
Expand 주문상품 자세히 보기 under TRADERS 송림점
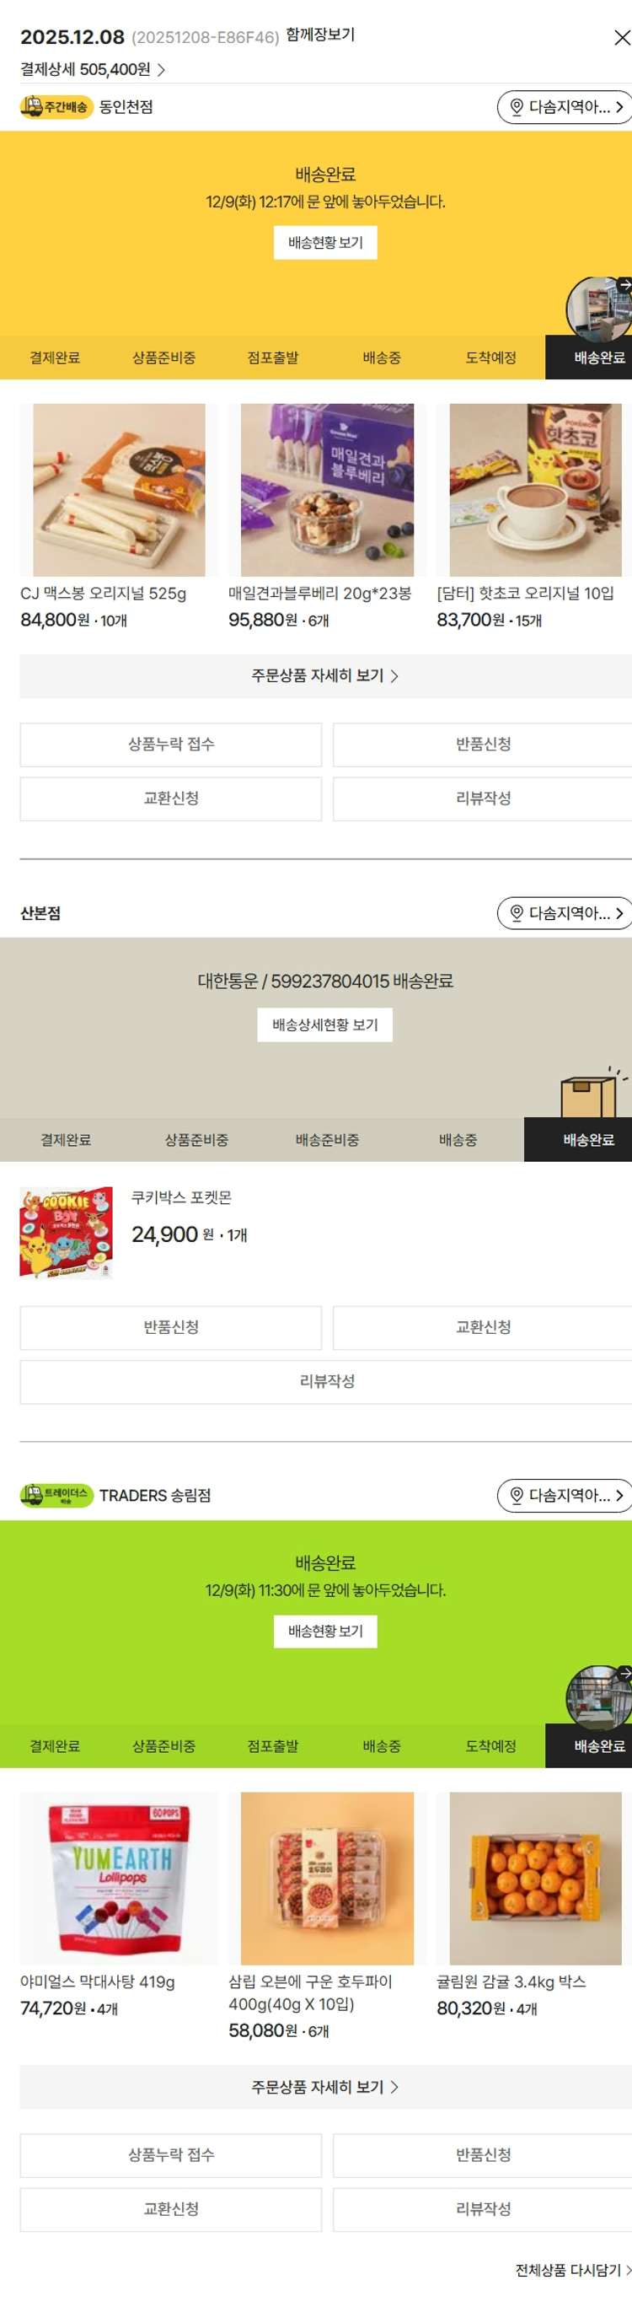(325, 2088)
